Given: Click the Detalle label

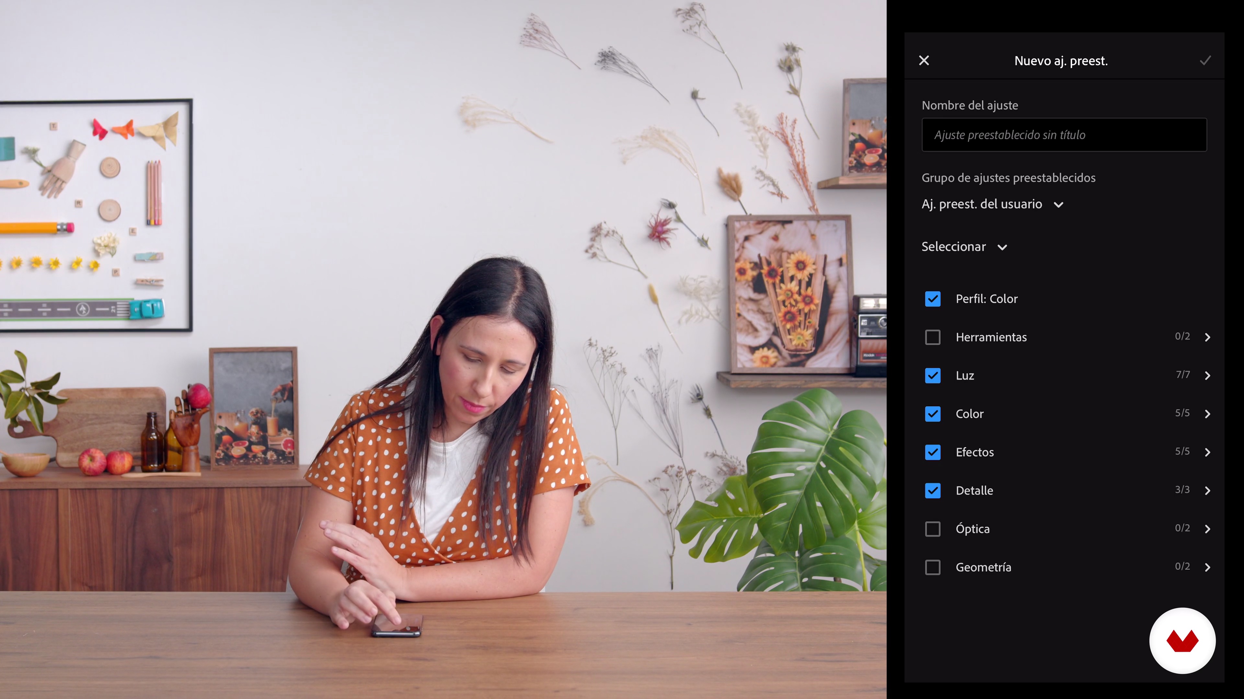Looking at the screenshot, I should 974,491.
